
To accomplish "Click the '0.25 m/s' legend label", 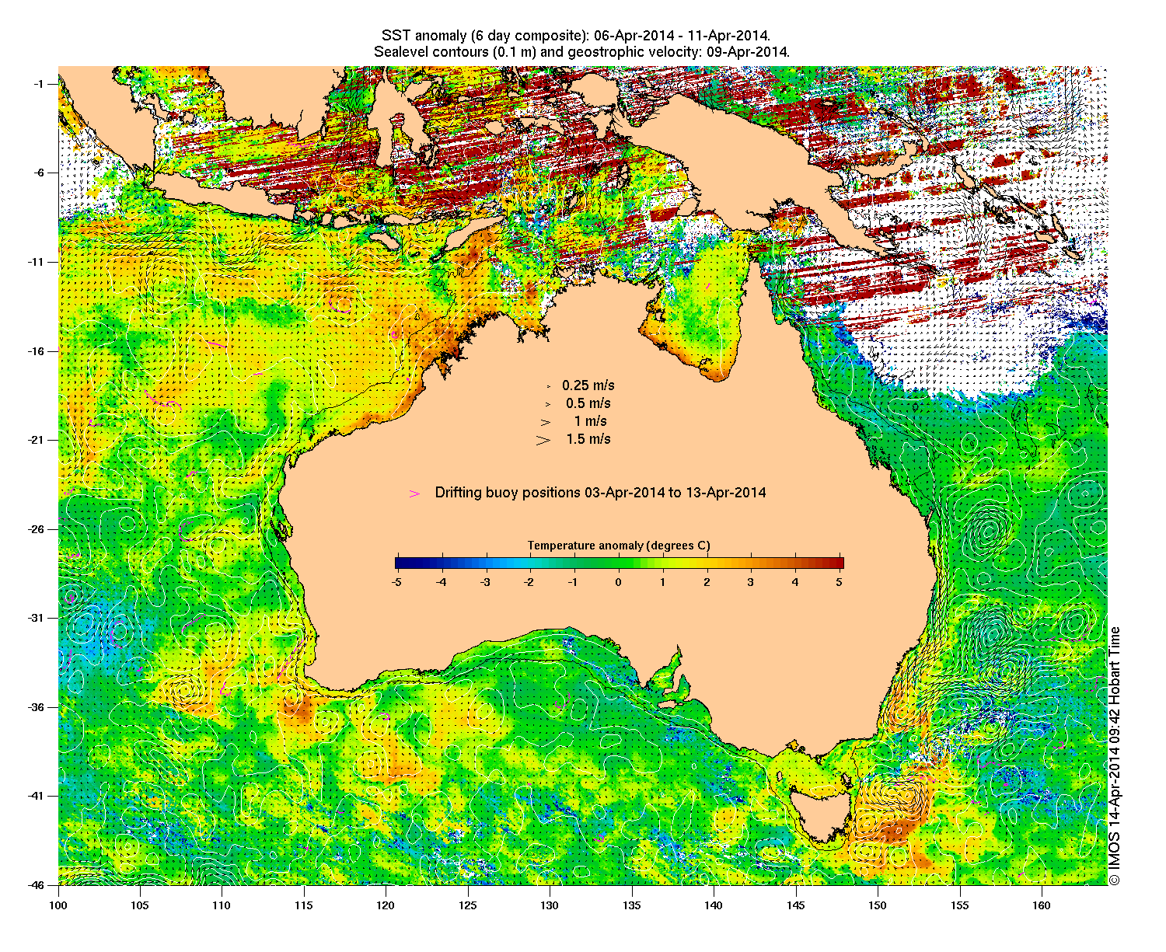I will pyautogui.click(x=588, y=385).
